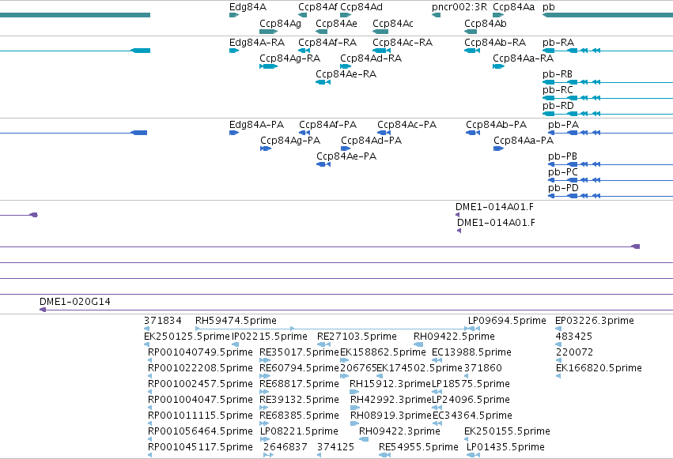This screenshot has height=459, width=673.
Task: Click the RE54955.5prime EST label
Action: (418, 447)
